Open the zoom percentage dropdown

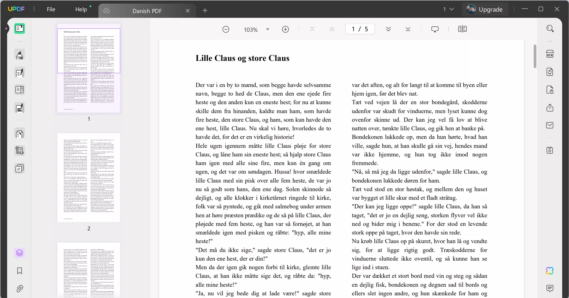[x=268, y=29]
